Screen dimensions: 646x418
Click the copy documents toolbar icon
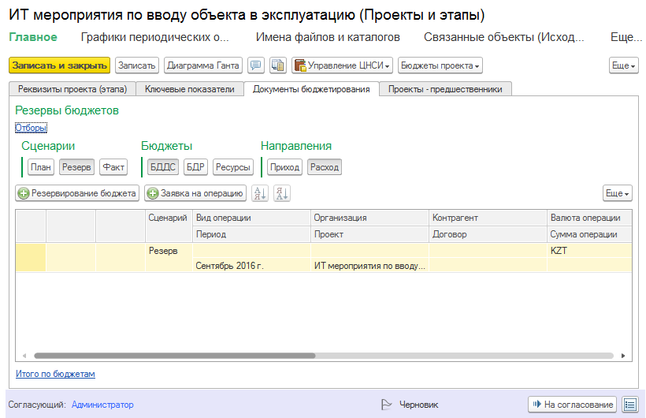[x=278, y=65]
